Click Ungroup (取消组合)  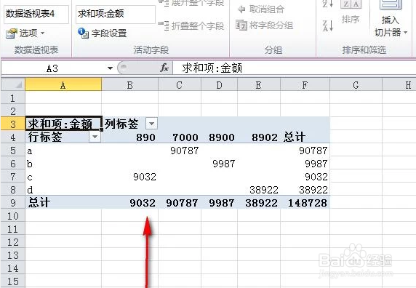(261, 9)
